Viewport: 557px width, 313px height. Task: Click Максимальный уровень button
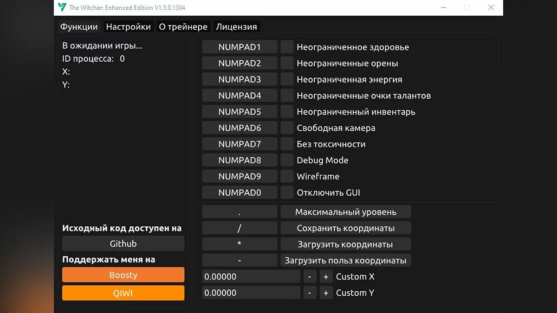(x=345, y=211)
